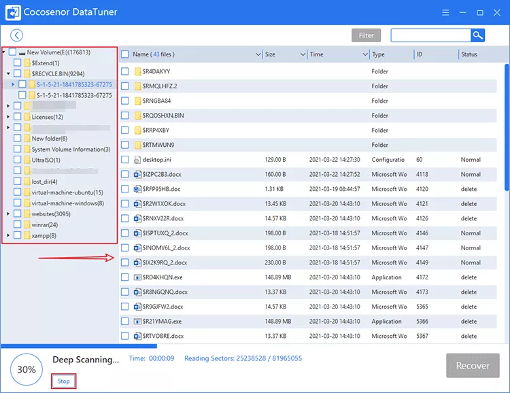Click the Filter button
The height and width of the screenshot is (393, 510).
coord(366,35)
